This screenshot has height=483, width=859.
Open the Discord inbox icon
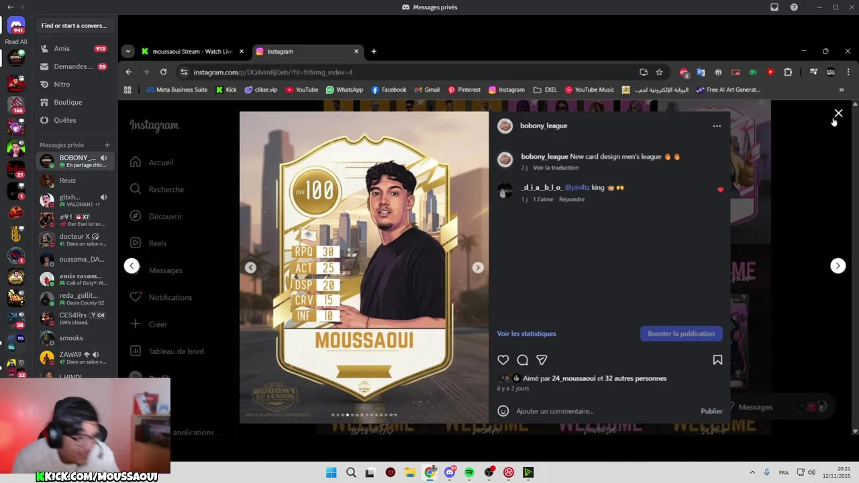click(x=774, y=7)
